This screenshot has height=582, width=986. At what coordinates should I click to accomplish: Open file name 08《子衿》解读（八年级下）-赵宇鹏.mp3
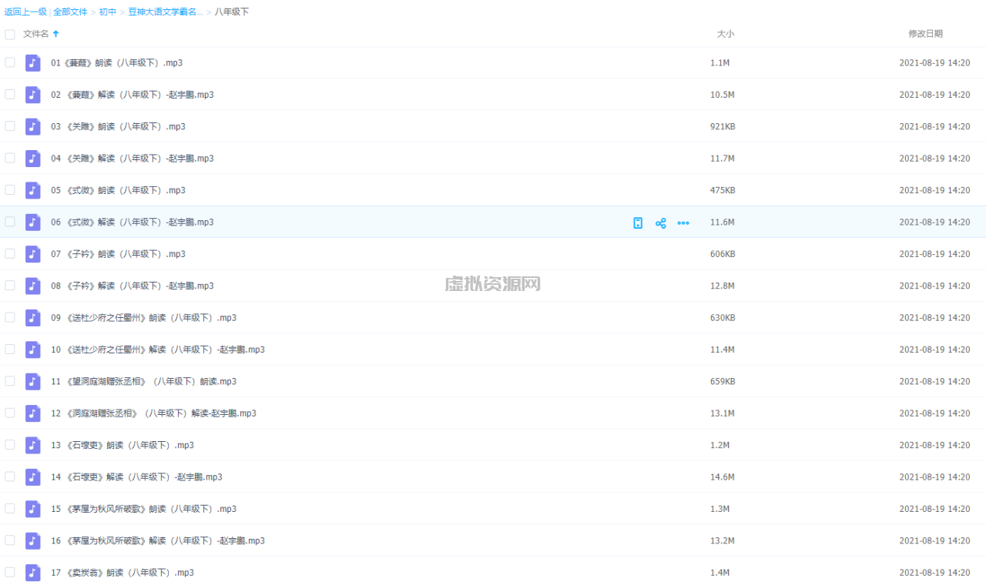click(132, 286)
